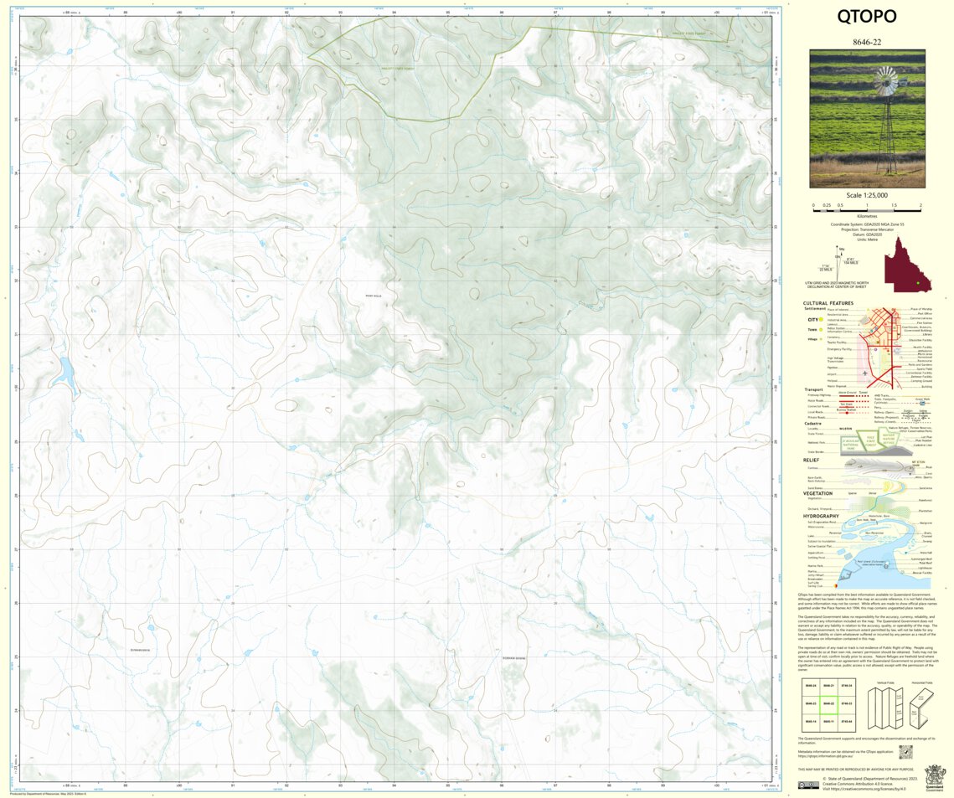Viewport: 954px width, 798px height.
Task: Open the RELIEF legend section heading
Action: (811, 460)
